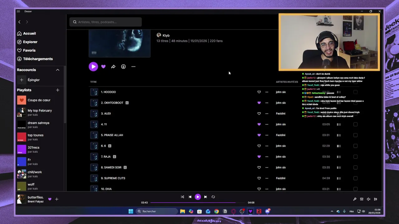Select checkbox for PRAISE ALLAH row
This screenshot has height=224, width=399.
355,135
